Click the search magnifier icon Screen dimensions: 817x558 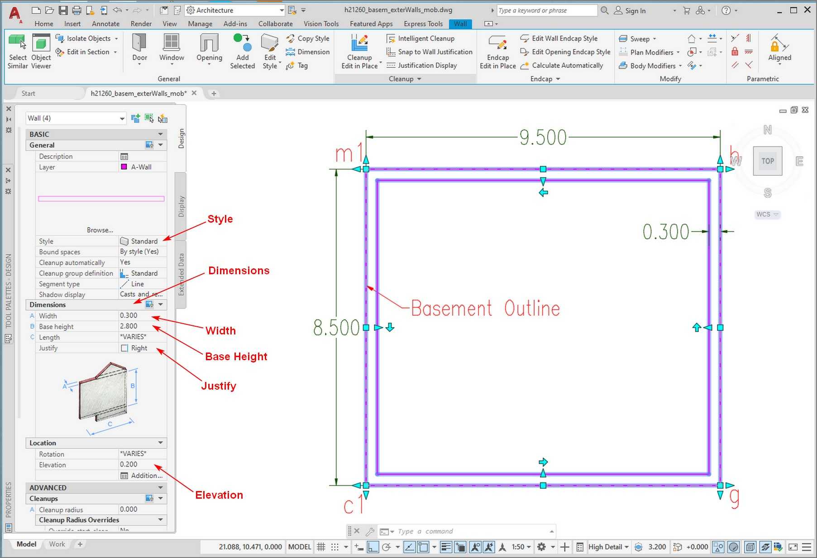(x=604, y=10)
